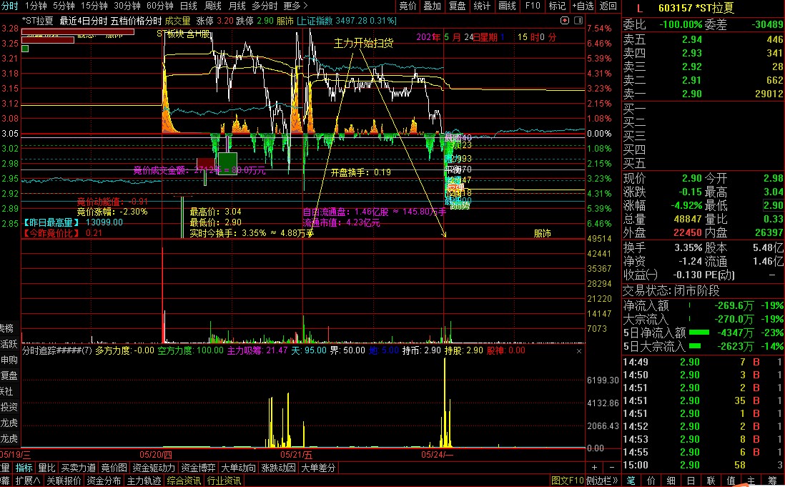The height and width of the screenshot is (487, 785).
Task: Select the 5分钟 timeframe tab
Action: coord(64,6)
